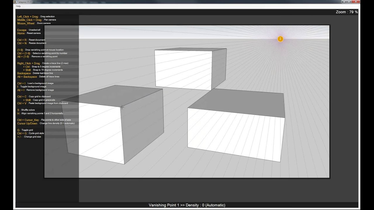This screenshot has width=374, height=210.
Task: Click the 'Drag selection' help line
Action: click(x=47, y=17)
